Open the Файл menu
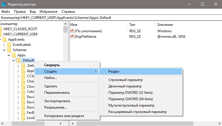 pyautogui.click(x=6, y=12)
